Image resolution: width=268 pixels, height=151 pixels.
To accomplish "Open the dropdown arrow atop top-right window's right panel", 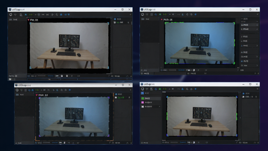I will 257,21.
